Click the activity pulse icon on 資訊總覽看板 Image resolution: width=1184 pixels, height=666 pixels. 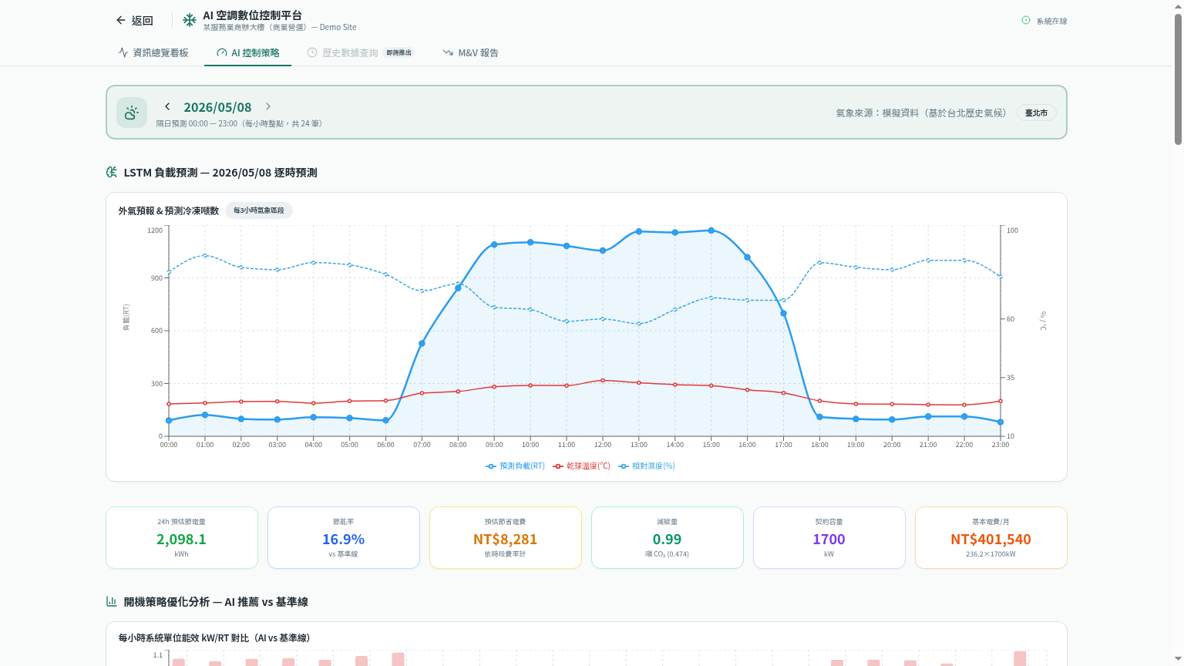tap(123, 52)
